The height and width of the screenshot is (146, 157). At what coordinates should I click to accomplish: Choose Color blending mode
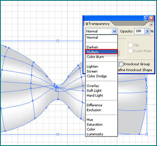point(101,129)
